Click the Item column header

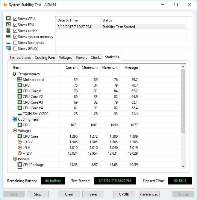coord(35,67)
